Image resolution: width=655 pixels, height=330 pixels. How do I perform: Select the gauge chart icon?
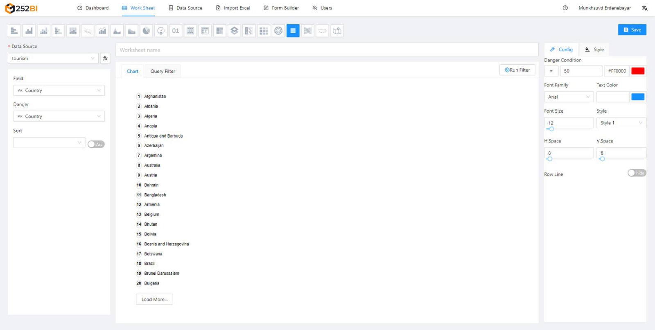pos(161,31)
